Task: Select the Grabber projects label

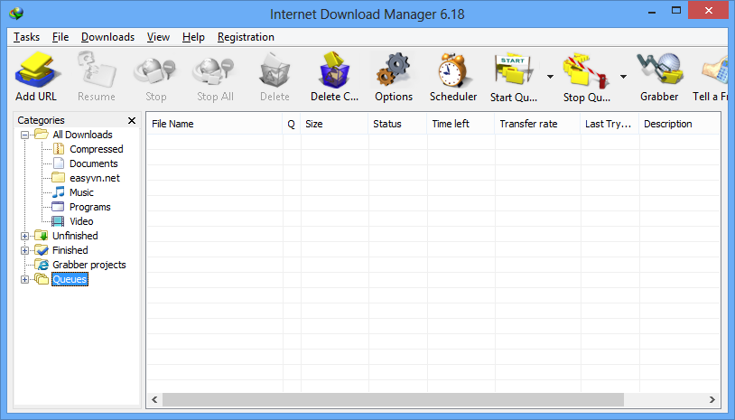Action: (x=89, y=265)
